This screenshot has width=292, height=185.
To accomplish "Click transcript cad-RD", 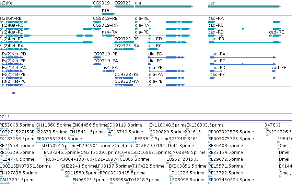I will (x=215, y=36).
